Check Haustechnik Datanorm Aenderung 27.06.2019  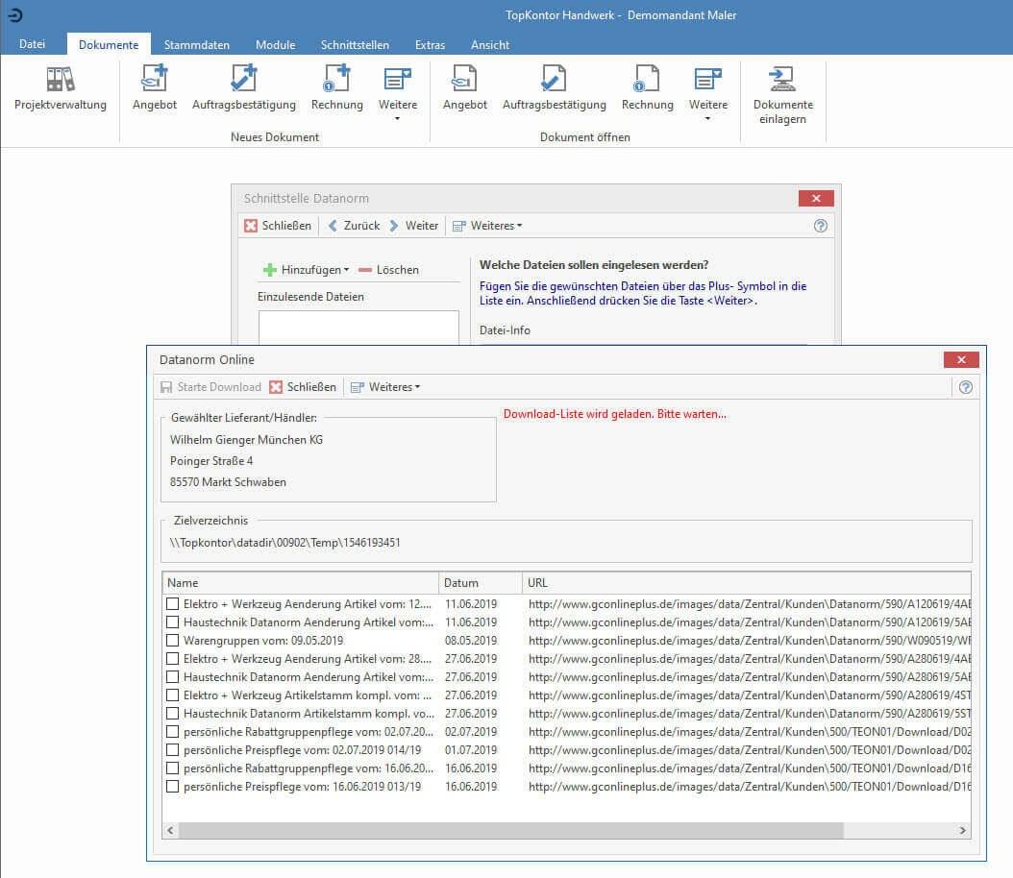pos(172,676)
